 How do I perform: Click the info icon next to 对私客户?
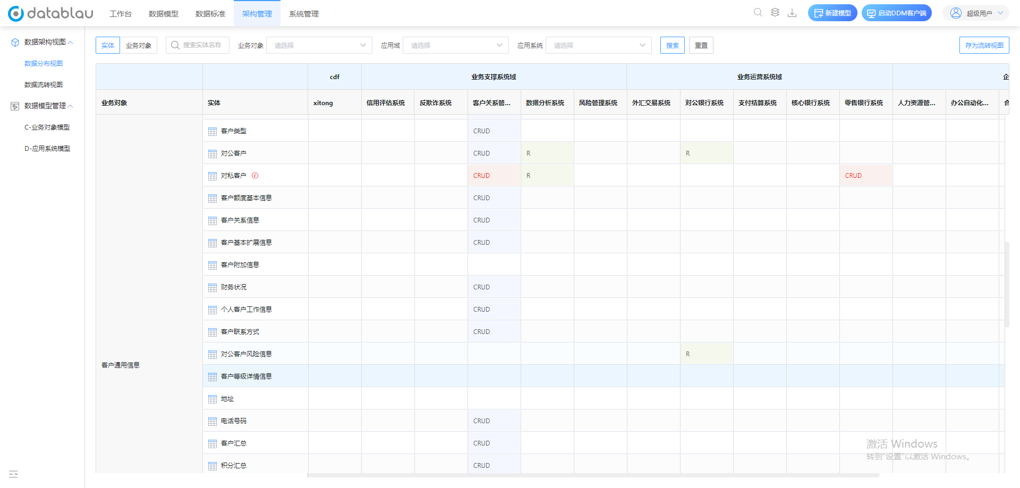(x=255, y=175)
